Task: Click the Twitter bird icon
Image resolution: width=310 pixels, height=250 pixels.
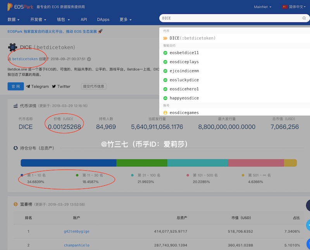Action: tap(54, 86)
